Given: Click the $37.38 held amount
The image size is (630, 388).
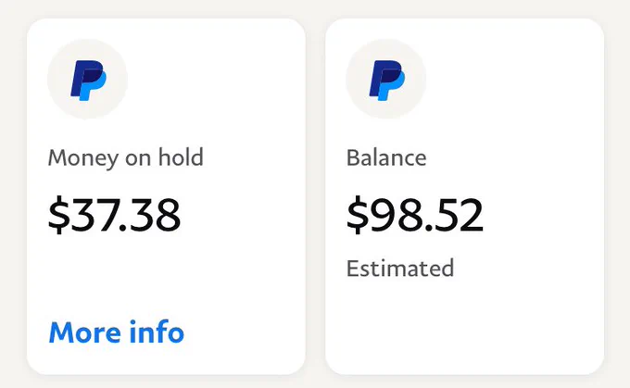Looking at the screenshot, I should click(114, 215).
